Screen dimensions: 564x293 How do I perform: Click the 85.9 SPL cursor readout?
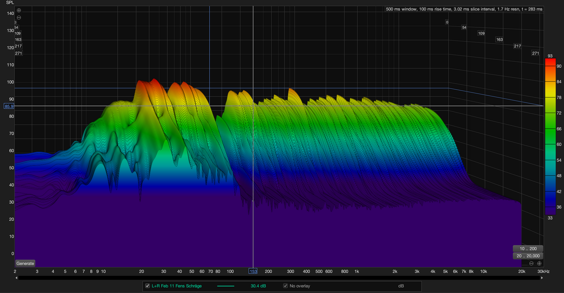(9, 106)
